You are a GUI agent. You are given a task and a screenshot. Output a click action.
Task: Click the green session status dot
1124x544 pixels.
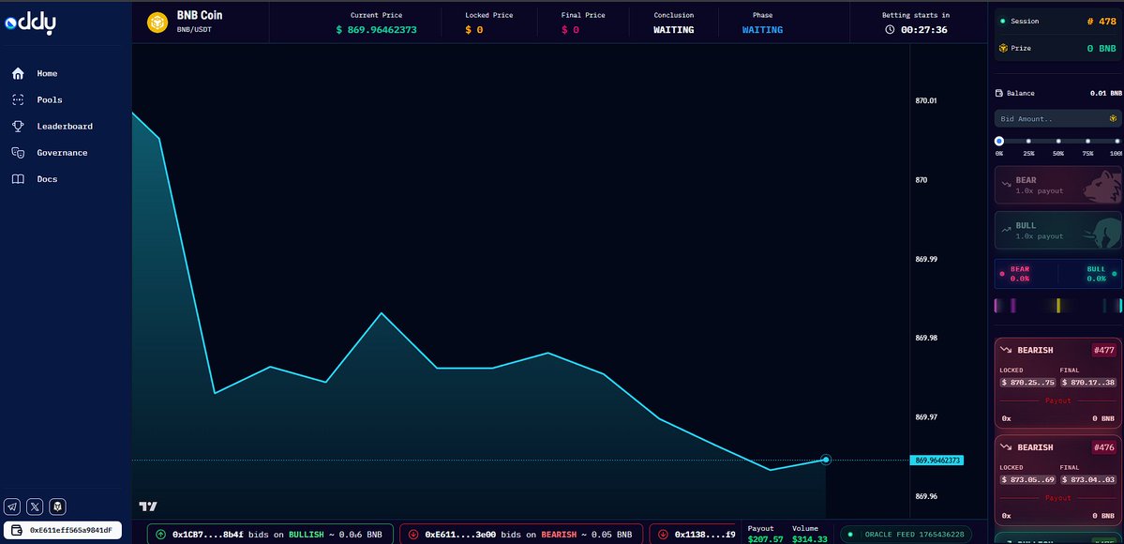(1002, 22)
